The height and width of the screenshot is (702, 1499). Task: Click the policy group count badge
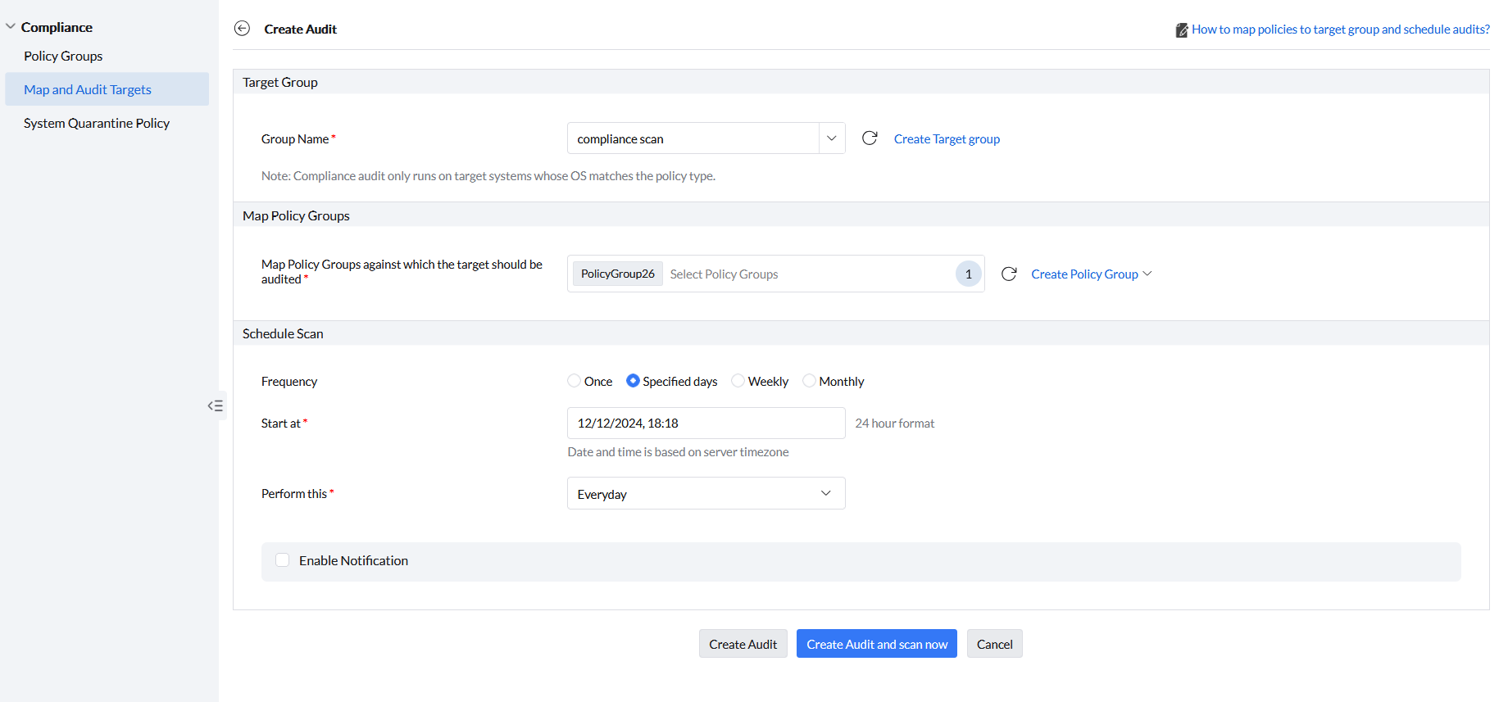pyautogui.click(x=968, y=274)
